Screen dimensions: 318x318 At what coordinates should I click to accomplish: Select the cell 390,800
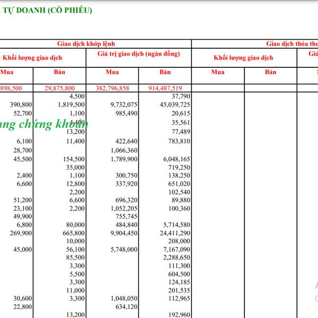pyautogui.click(x=21, y=104)
